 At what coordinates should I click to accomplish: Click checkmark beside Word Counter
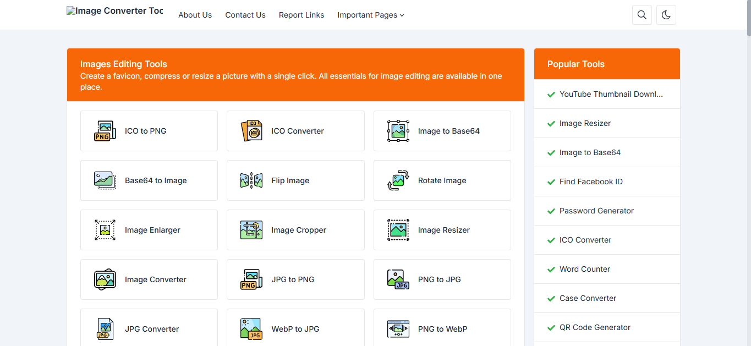pyautogui.click(x=551, y=270)
